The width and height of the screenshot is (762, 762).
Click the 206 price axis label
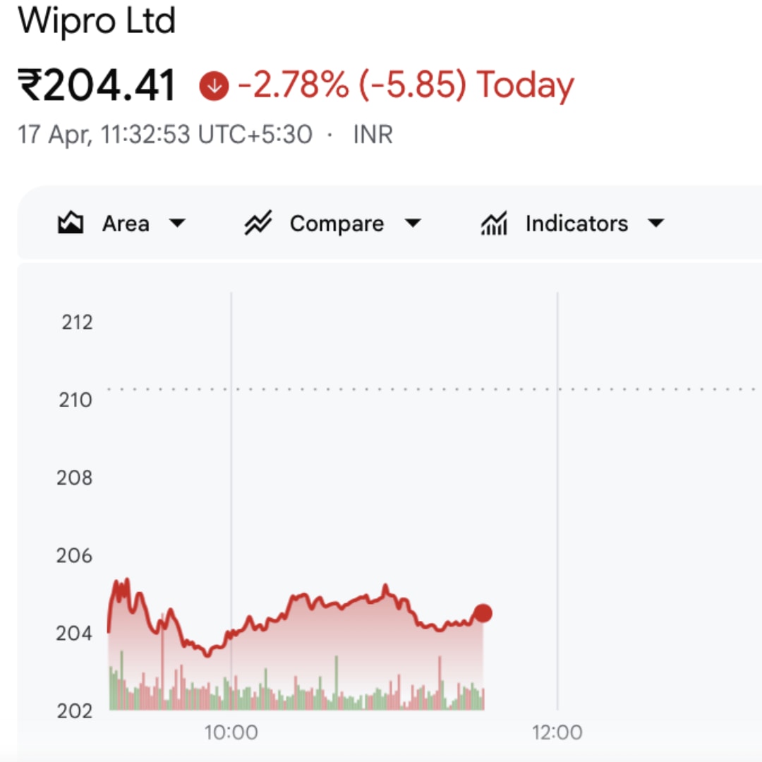point(74,556)
